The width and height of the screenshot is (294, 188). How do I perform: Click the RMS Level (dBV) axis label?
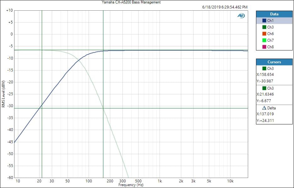(3, 94)
